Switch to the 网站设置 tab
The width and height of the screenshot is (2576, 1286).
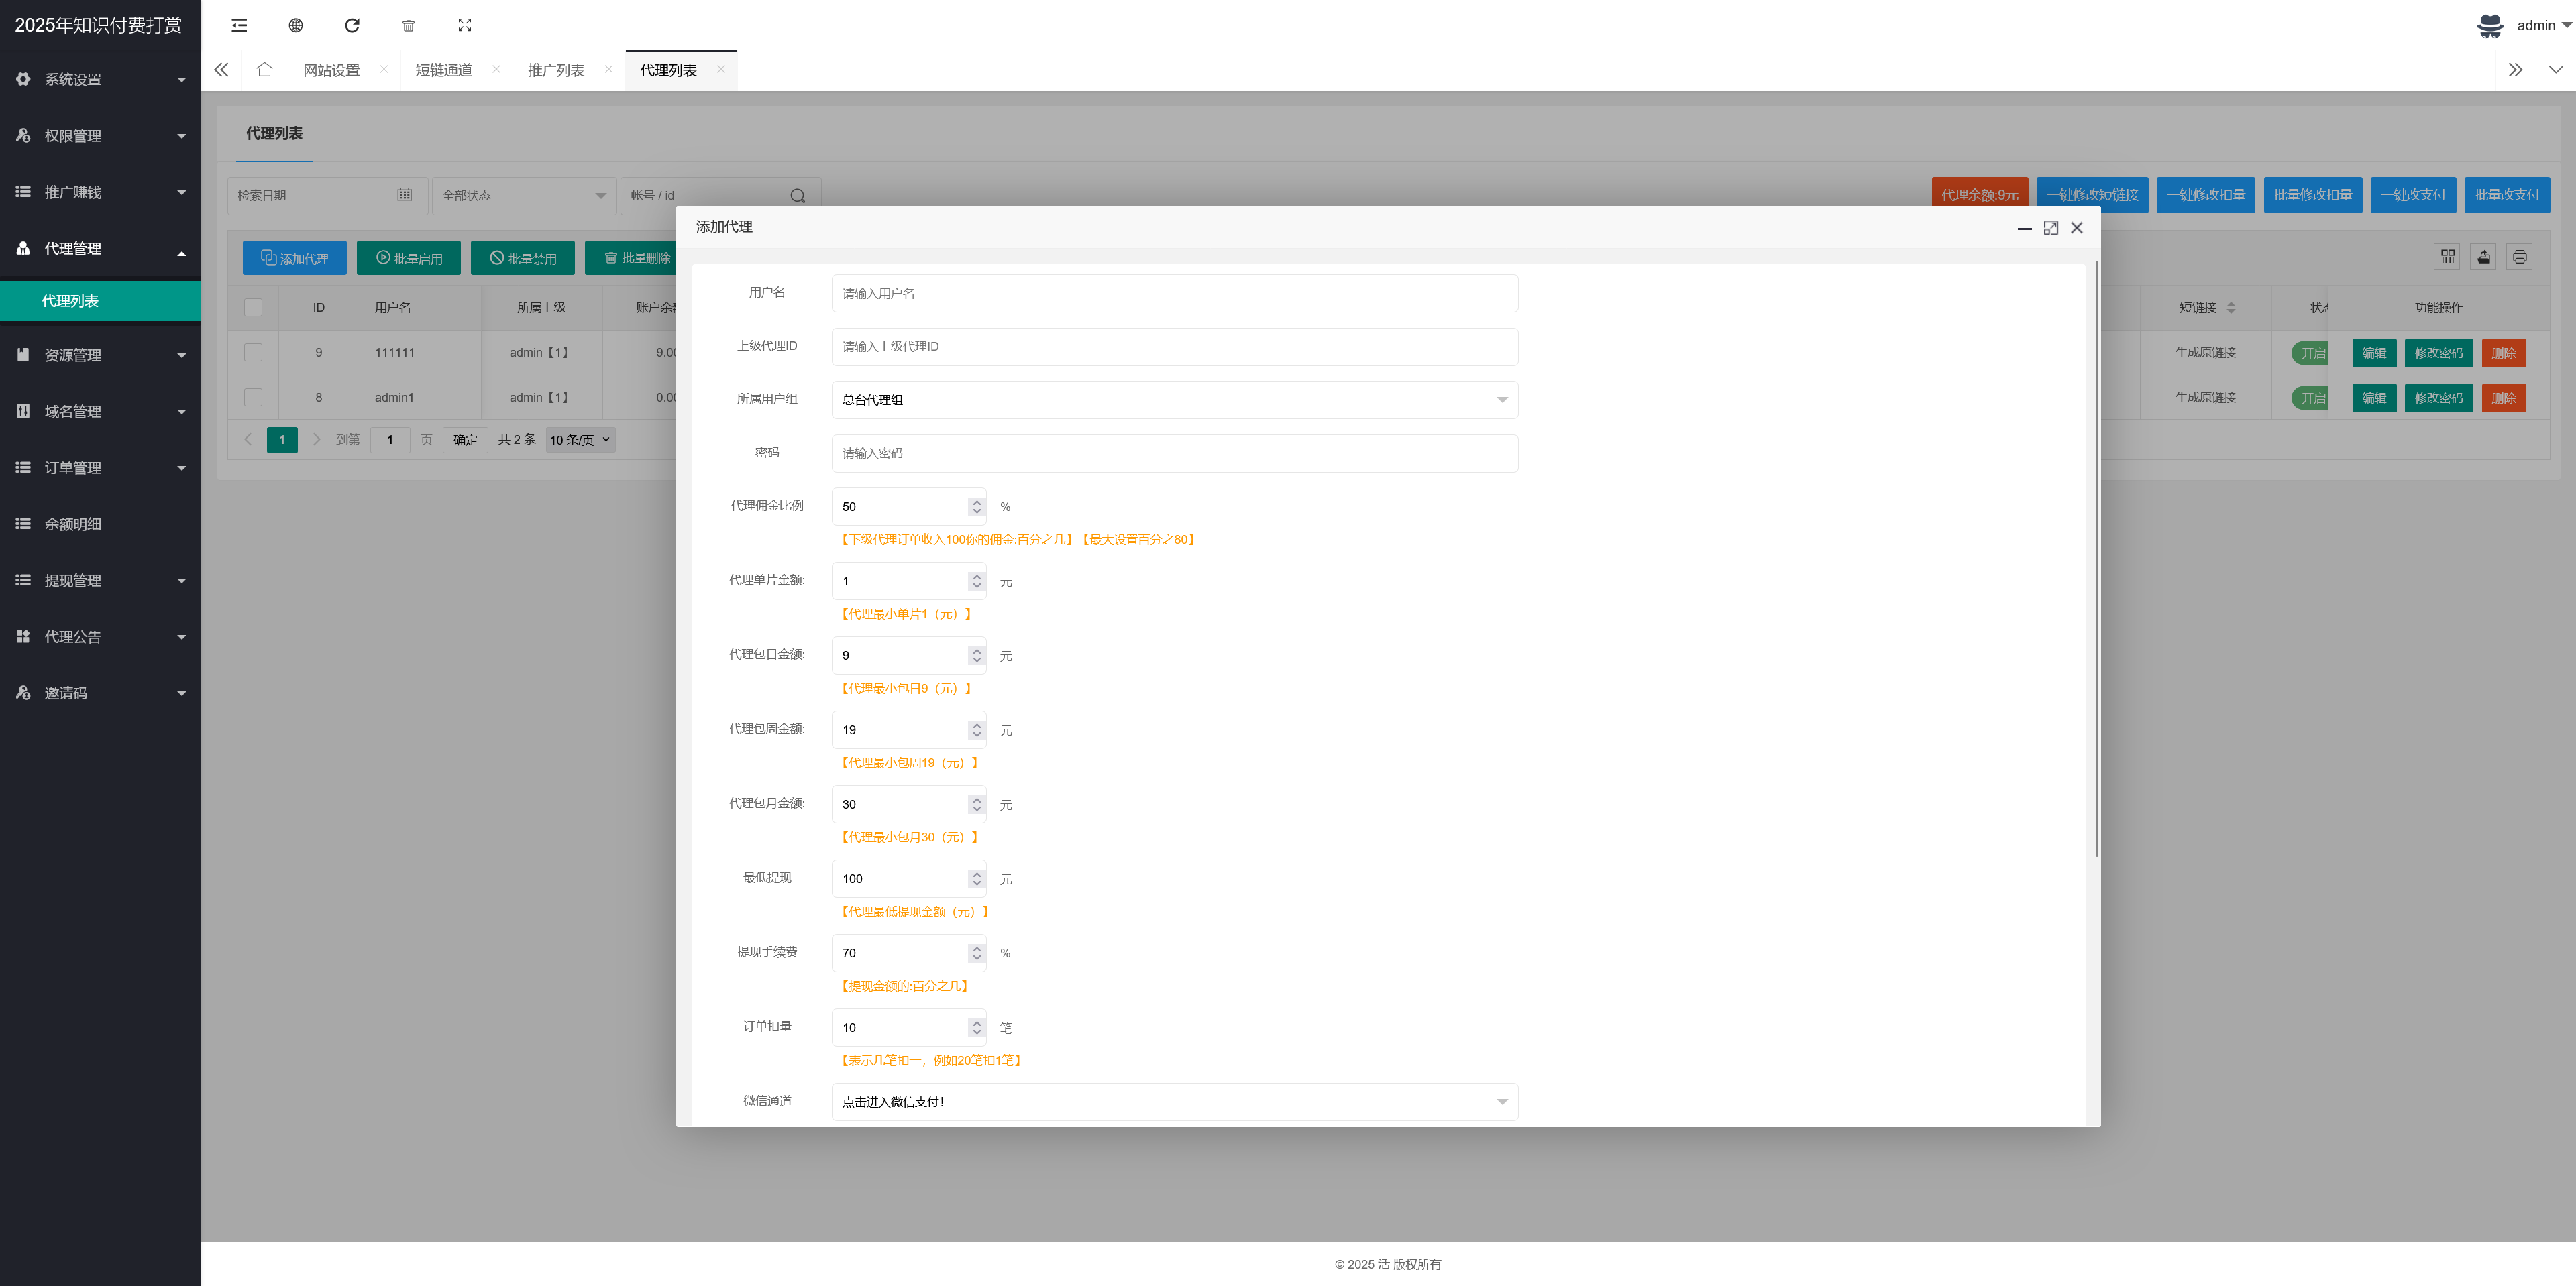[331, 70]
